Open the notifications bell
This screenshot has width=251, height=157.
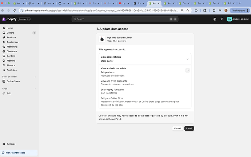coord(222,19)
